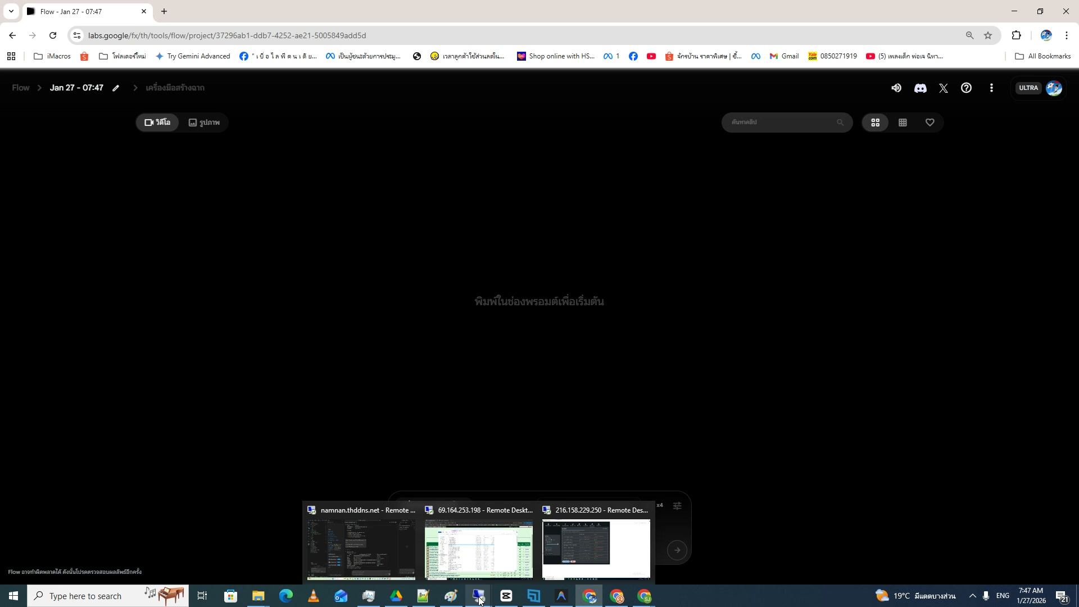Click the Discord icon in Flow header

pyautogui.click(x=920, y=88)
